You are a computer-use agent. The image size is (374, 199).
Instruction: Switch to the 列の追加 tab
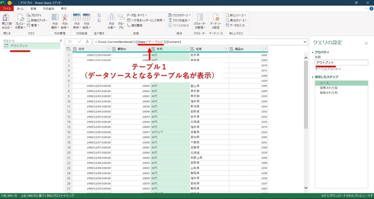[49, 8]
